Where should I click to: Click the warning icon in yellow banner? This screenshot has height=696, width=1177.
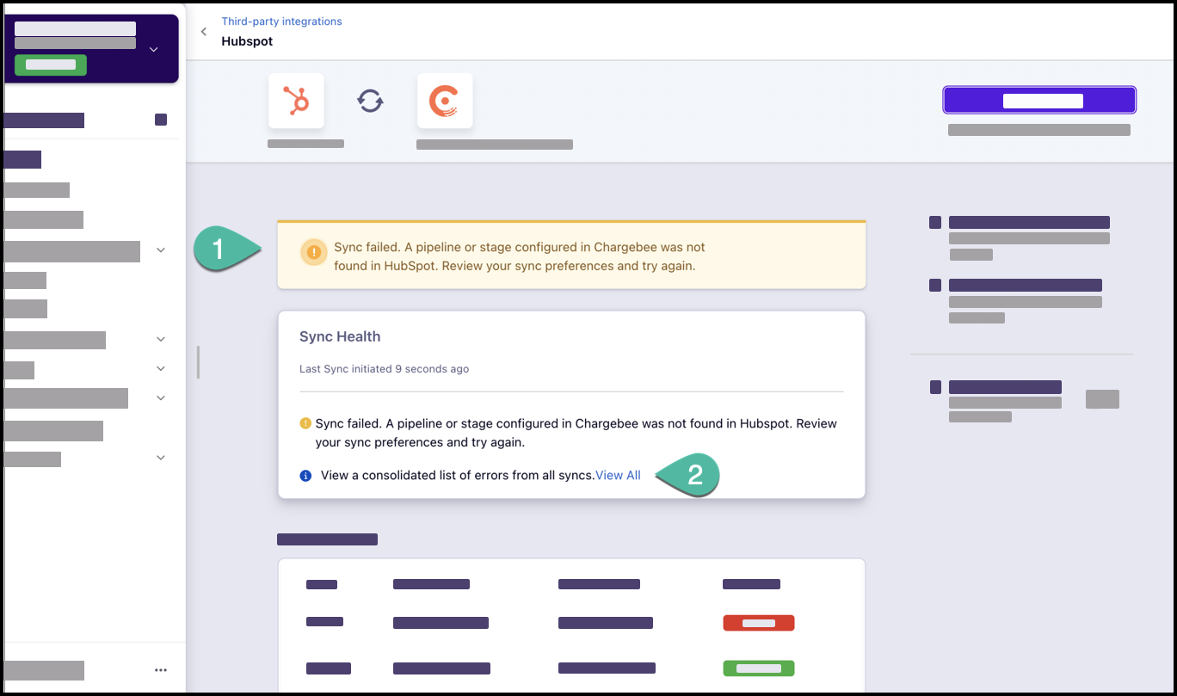point(314,252)
